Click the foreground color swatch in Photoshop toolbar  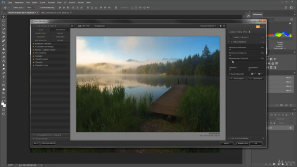(x=3, y=104)
